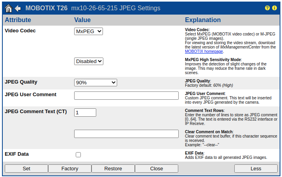Click the MxPEG High Sensitivity Mode explanation heading
Image resolution: width=282 pixels, height=177 pixels.
[213, 60]
